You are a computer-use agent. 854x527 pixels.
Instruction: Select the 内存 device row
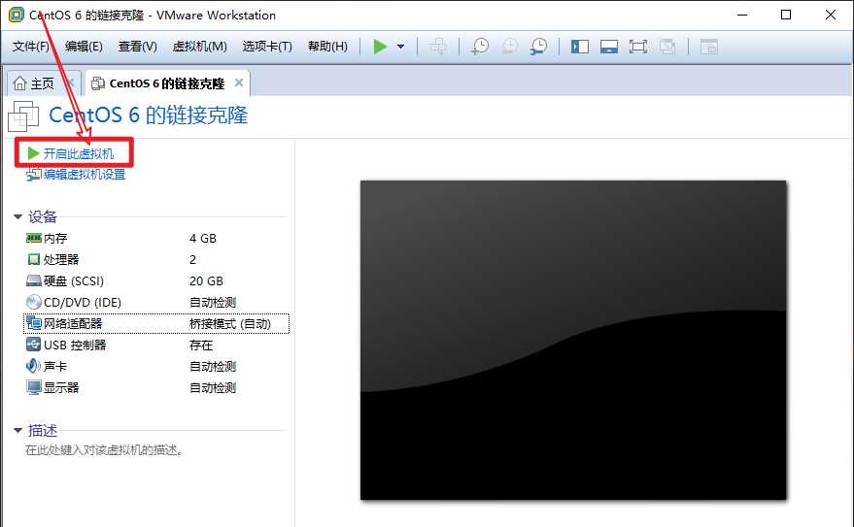156,238
